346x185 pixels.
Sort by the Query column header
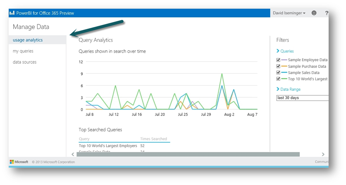tap(84, 139)
